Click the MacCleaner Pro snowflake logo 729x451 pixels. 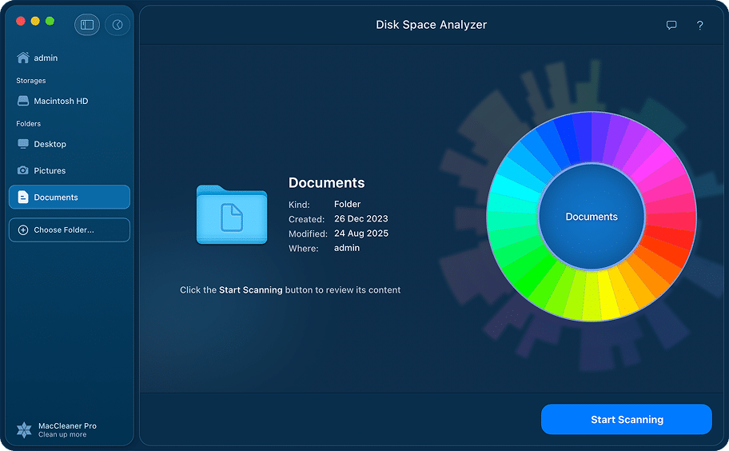point(24,430)
